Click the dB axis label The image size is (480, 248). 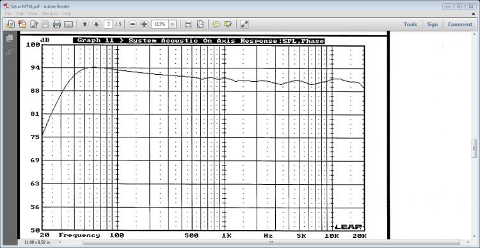45,40
